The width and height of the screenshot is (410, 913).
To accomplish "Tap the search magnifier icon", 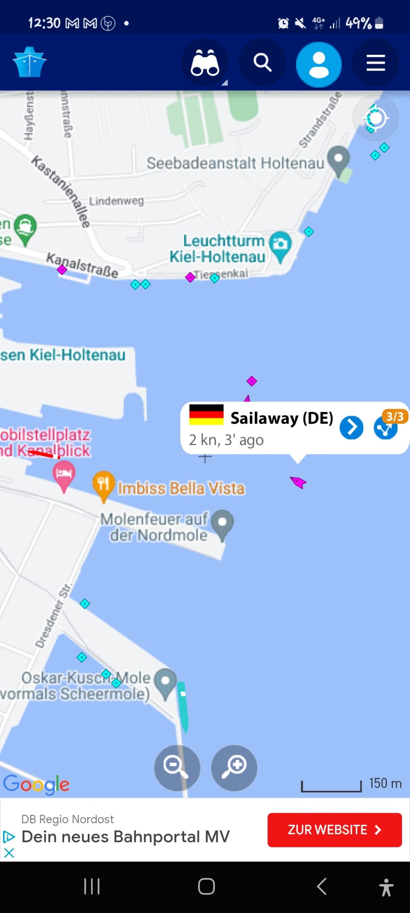I will [x=263, y=63].
